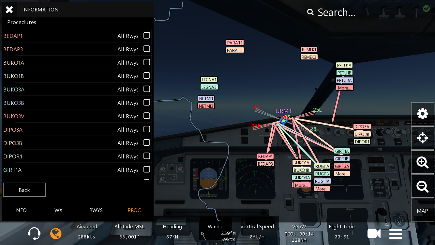Expand the More... label under PETU3A
This screenshot has width=435, height=245.
[345, 88]
